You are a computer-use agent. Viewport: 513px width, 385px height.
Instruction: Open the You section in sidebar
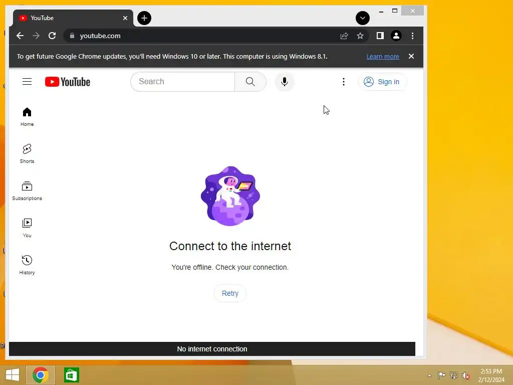tap(27, 228)
